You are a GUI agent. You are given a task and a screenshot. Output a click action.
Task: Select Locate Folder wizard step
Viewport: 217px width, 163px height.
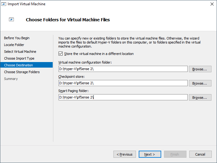(x=14, y=45)
